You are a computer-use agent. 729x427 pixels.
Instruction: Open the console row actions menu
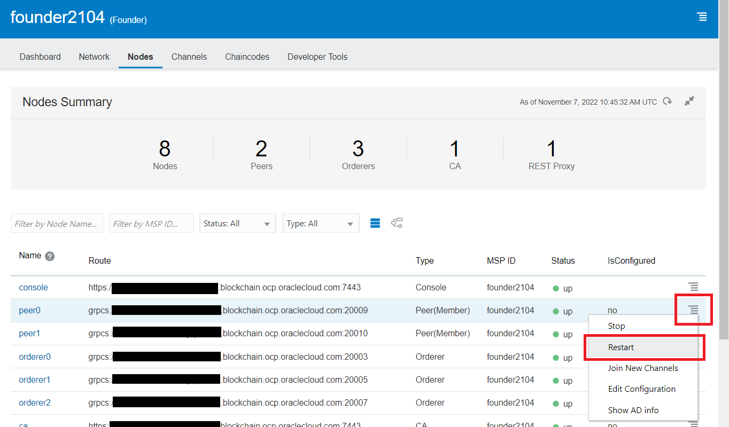click(693, 287)
